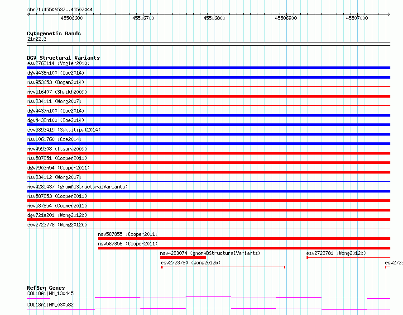Click the blue bar under esv2762114
The width and height of the screenshot is (403, 315).
pyautogui.click(x=208, y=68)
